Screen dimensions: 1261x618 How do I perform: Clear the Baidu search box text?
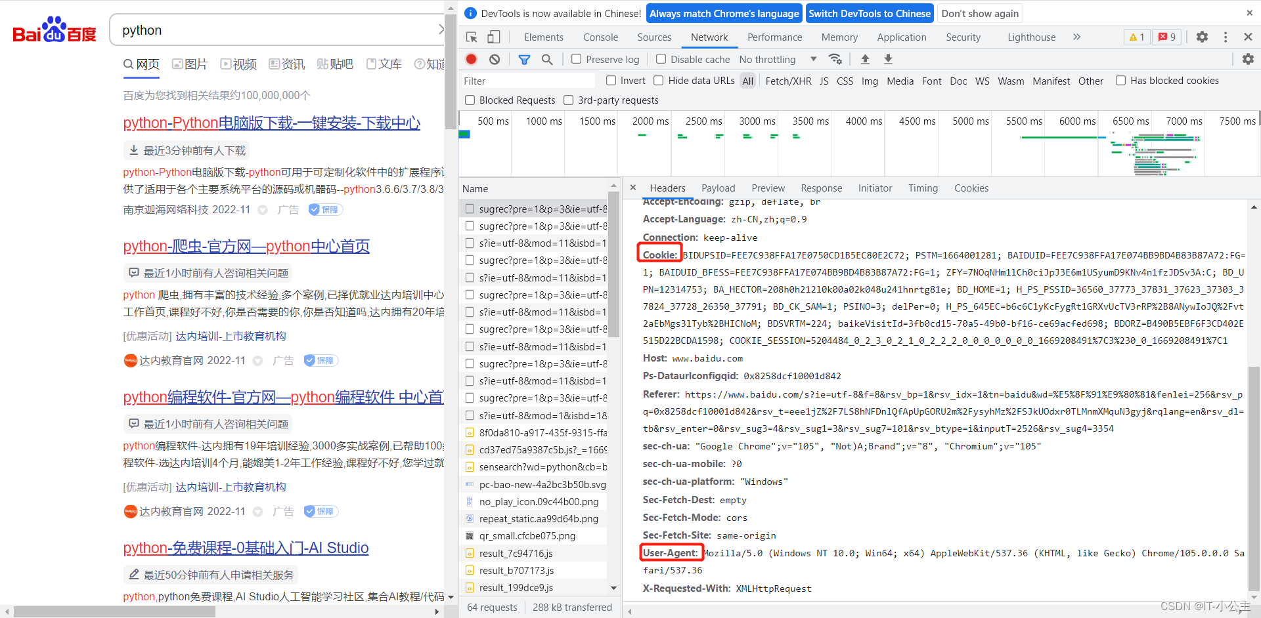(441, 30)
